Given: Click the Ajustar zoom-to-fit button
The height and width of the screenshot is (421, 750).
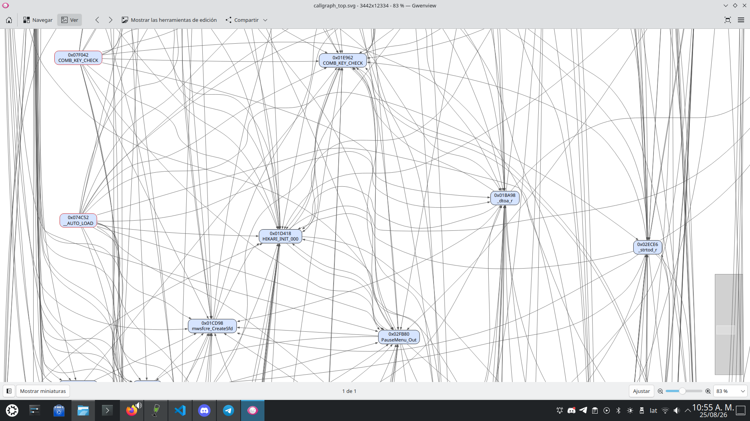Looking at the screenshot, I should click(641, 391).
